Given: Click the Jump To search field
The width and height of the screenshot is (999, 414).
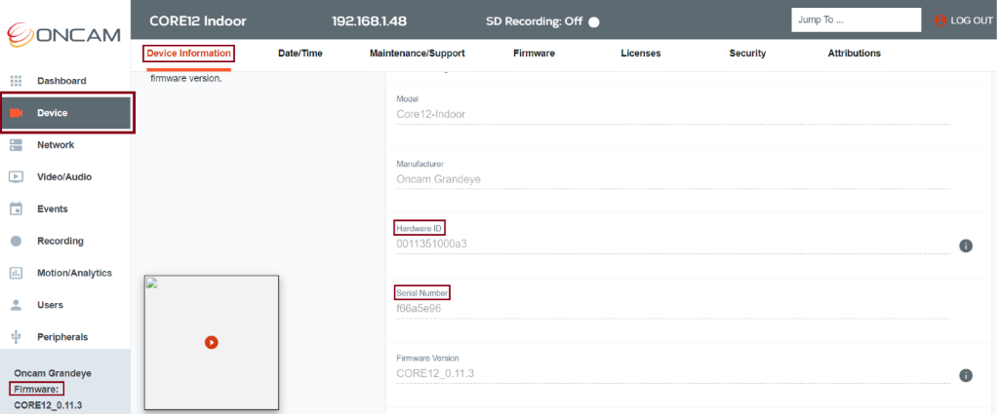Looking at the screenshot, I should coord(857,19).
